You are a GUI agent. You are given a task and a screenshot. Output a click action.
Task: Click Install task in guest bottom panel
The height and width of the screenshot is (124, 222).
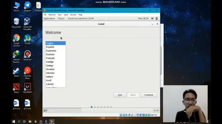click(x=62, y=111)
